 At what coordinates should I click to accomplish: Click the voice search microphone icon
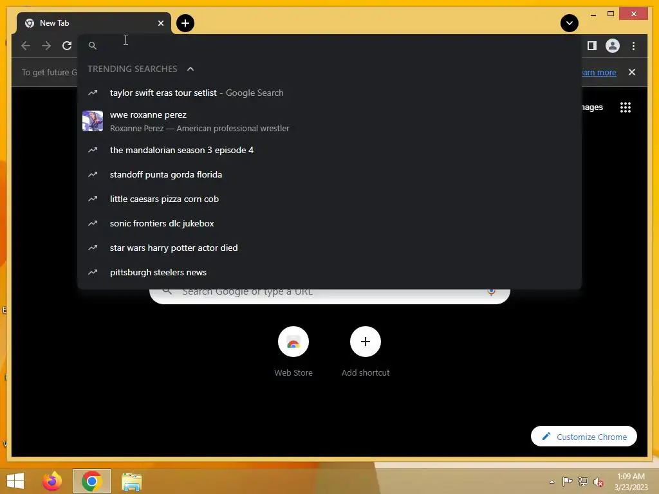491,293
